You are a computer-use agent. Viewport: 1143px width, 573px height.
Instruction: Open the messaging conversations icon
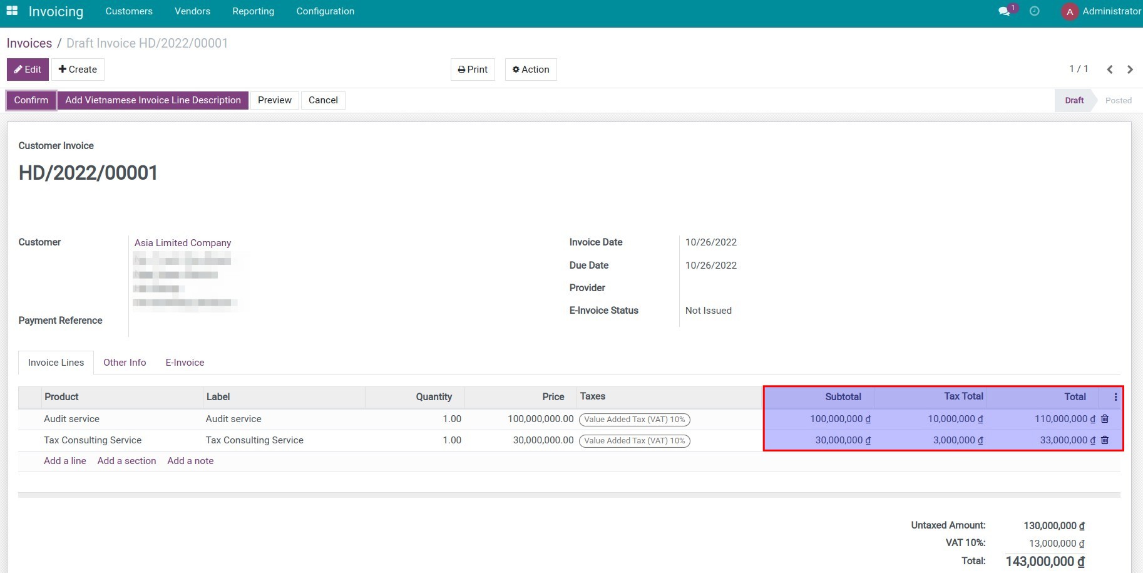coord(1005,11)
